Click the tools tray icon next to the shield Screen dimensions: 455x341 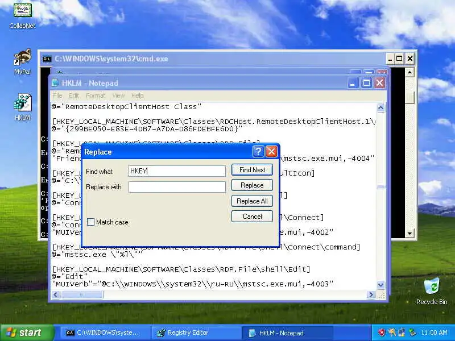pyautogui.click(x=392, y=332)
